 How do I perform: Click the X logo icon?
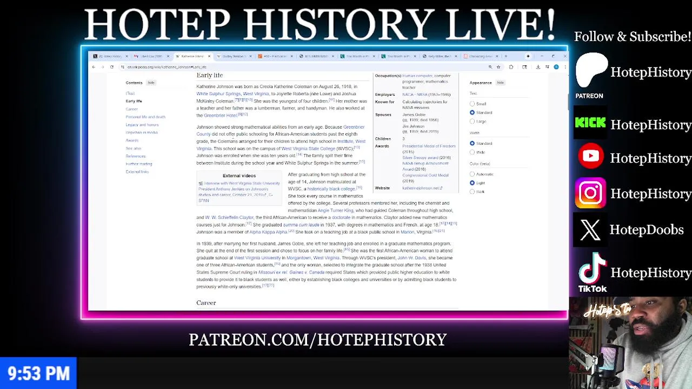(590, 230)
